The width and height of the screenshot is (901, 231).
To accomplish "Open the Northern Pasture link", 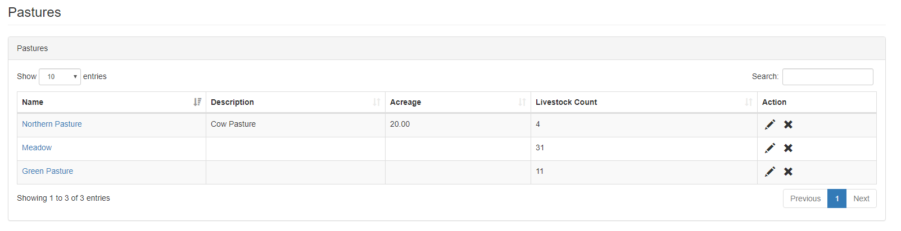I will 52,124.
